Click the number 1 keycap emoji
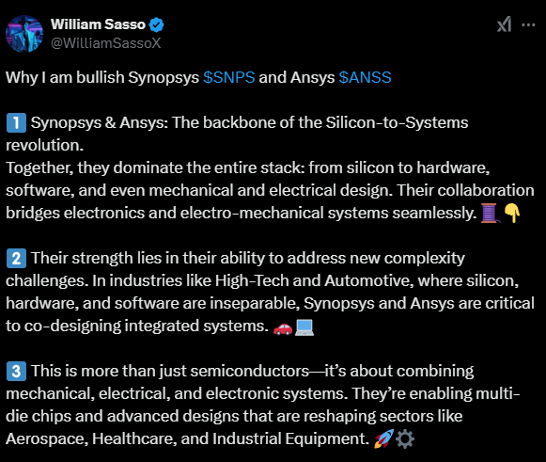Screen dimensions: 546x462 coord(16,122)
